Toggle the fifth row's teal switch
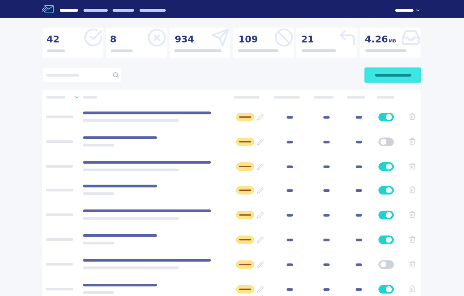Image resolution: width=464 pixels, height=296 pixels. tap(386, 215)
